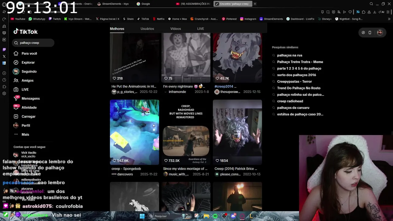
Task: Search similar 'surto dos palhaços 2016'
Action: point(296,75)
